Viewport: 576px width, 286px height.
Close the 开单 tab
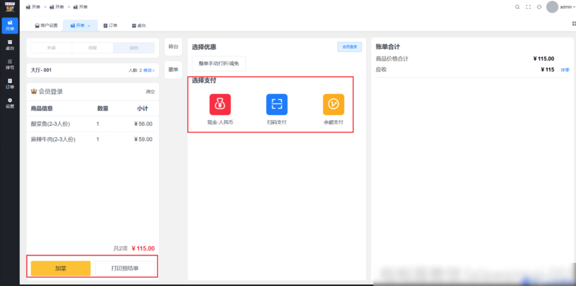[89, 26]
